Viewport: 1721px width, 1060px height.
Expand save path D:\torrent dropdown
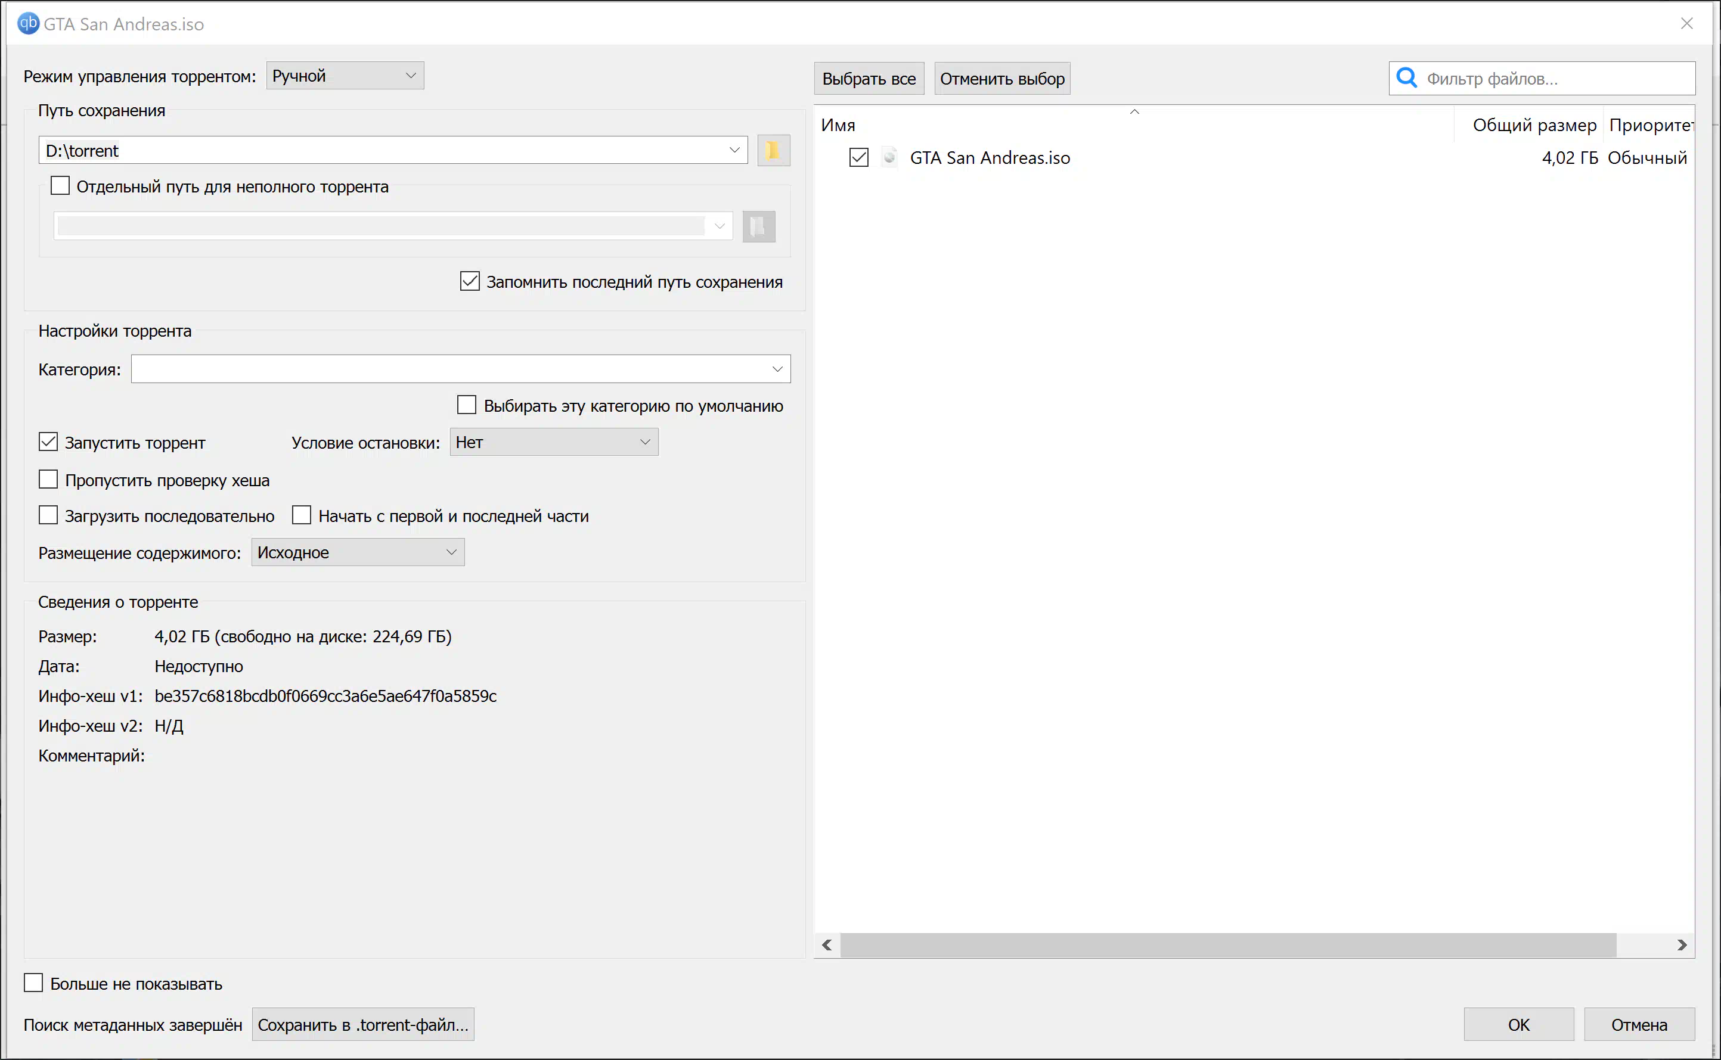pos(734,150)
